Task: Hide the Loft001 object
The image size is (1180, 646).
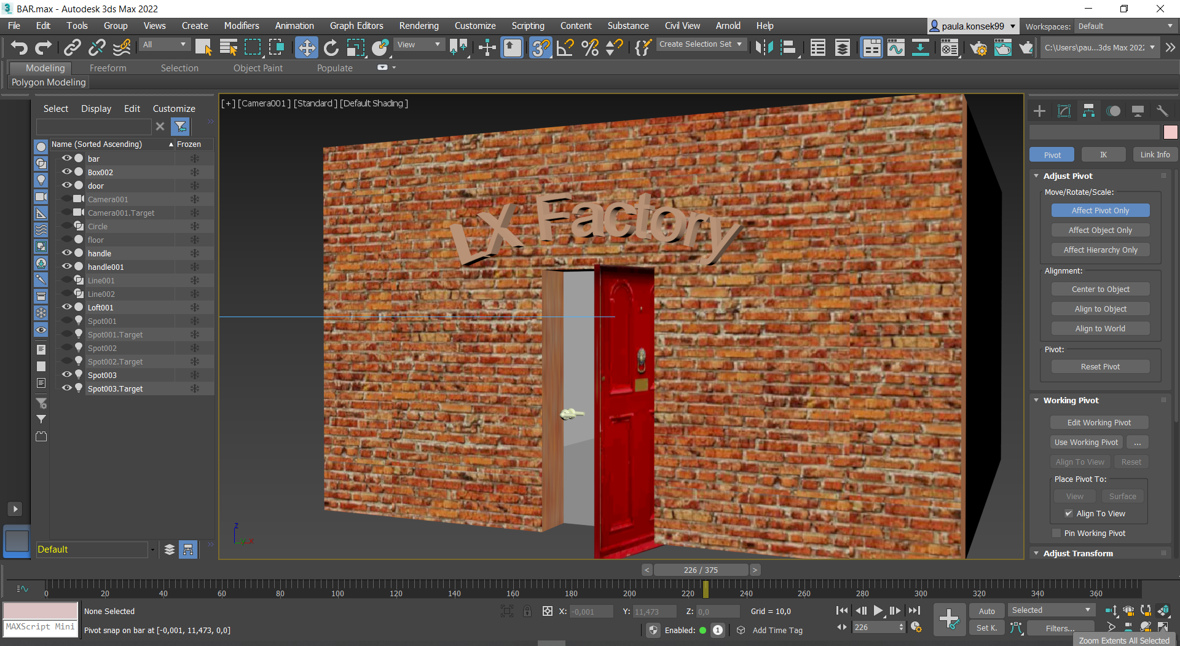Action: point(67,307)
